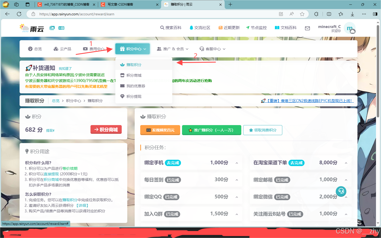Expand 推广 & 会员 dropdown

click(x=173, y=49)
